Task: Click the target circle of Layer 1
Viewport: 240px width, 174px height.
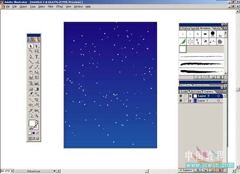Action: tap(219, 101)
